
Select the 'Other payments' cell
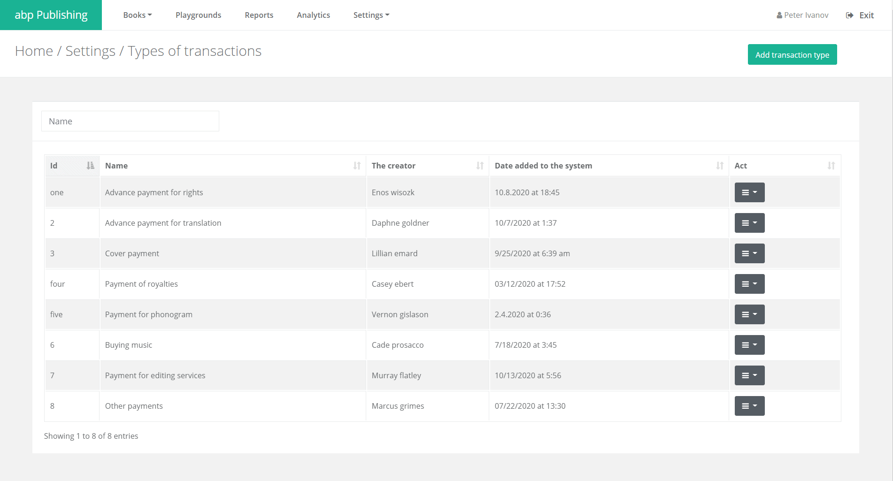[233, 406]
